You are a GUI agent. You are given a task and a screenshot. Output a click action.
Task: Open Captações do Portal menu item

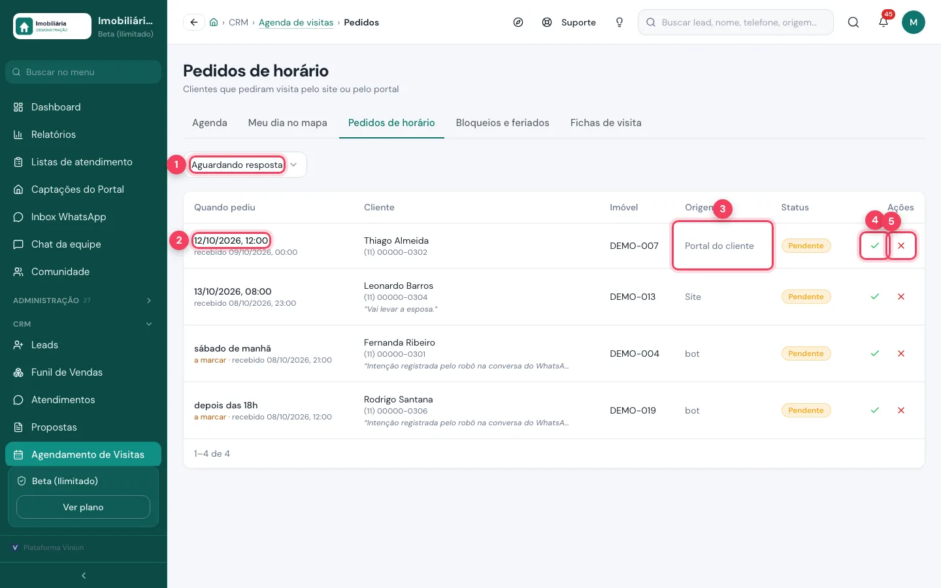pyautogui.click(x=83, y=189)
